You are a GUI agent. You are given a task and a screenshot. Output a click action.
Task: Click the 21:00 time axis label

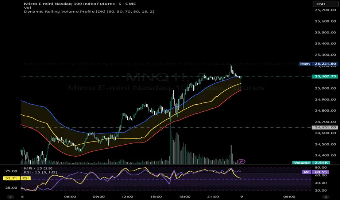pyautogui.click(x=213, y=197)
